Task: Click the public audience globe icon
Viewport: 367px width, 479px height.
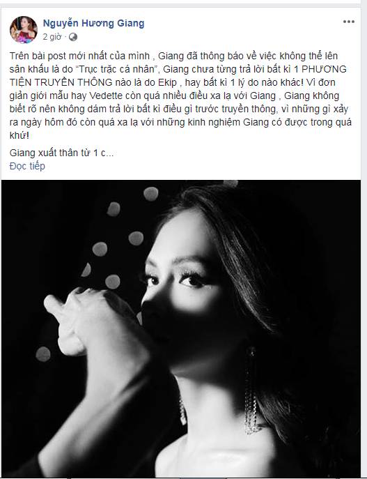Action: tap(73, 37)
